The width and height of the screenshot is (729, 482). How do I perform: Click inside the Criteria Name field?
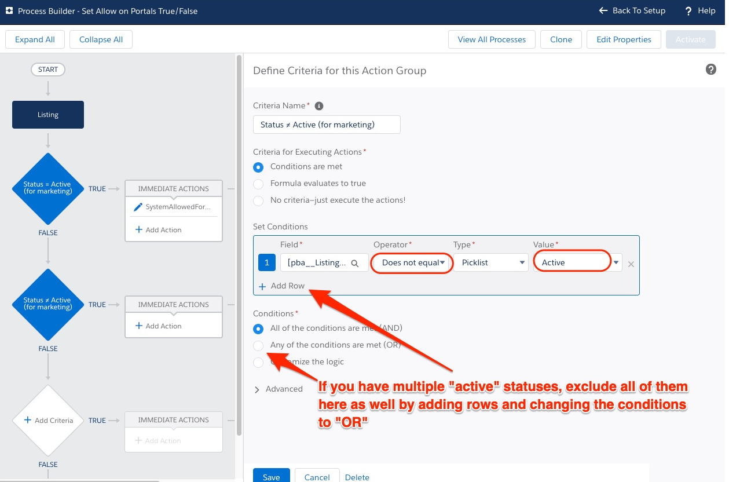pos(326,124)
